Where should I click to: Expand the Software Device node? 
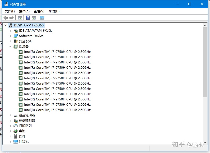pyautogui.click(x=11, y=36)
